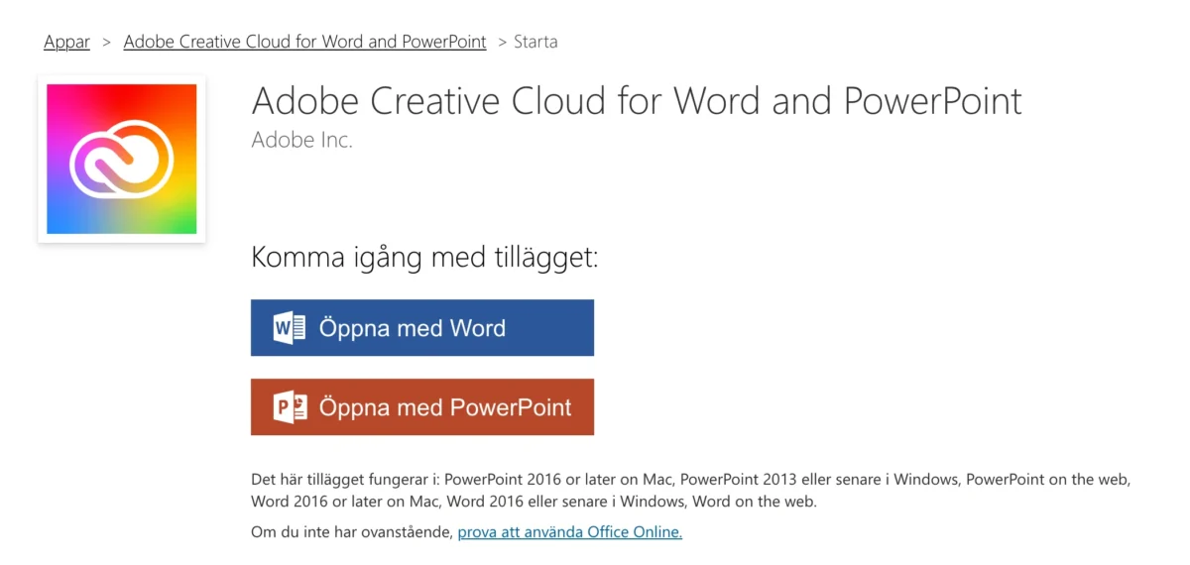Click the Word icon on the blue button
1190x565 pixels.
click(289, 328)
